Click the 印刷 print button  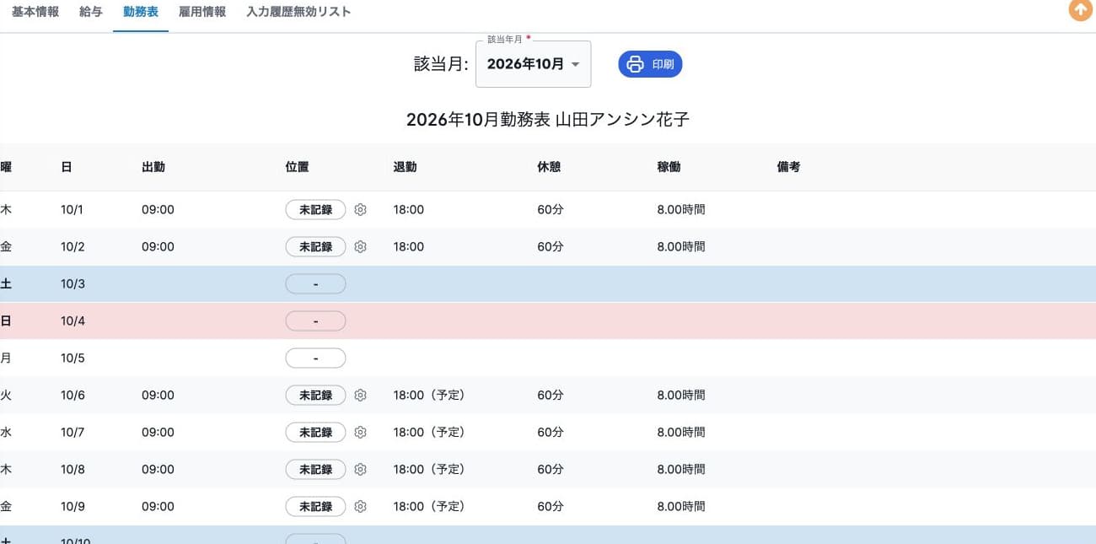tap(650, 64)
